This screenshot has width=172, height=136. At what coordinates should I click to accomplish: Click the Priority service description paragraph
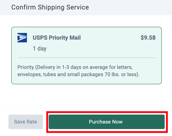click(79, 71)
